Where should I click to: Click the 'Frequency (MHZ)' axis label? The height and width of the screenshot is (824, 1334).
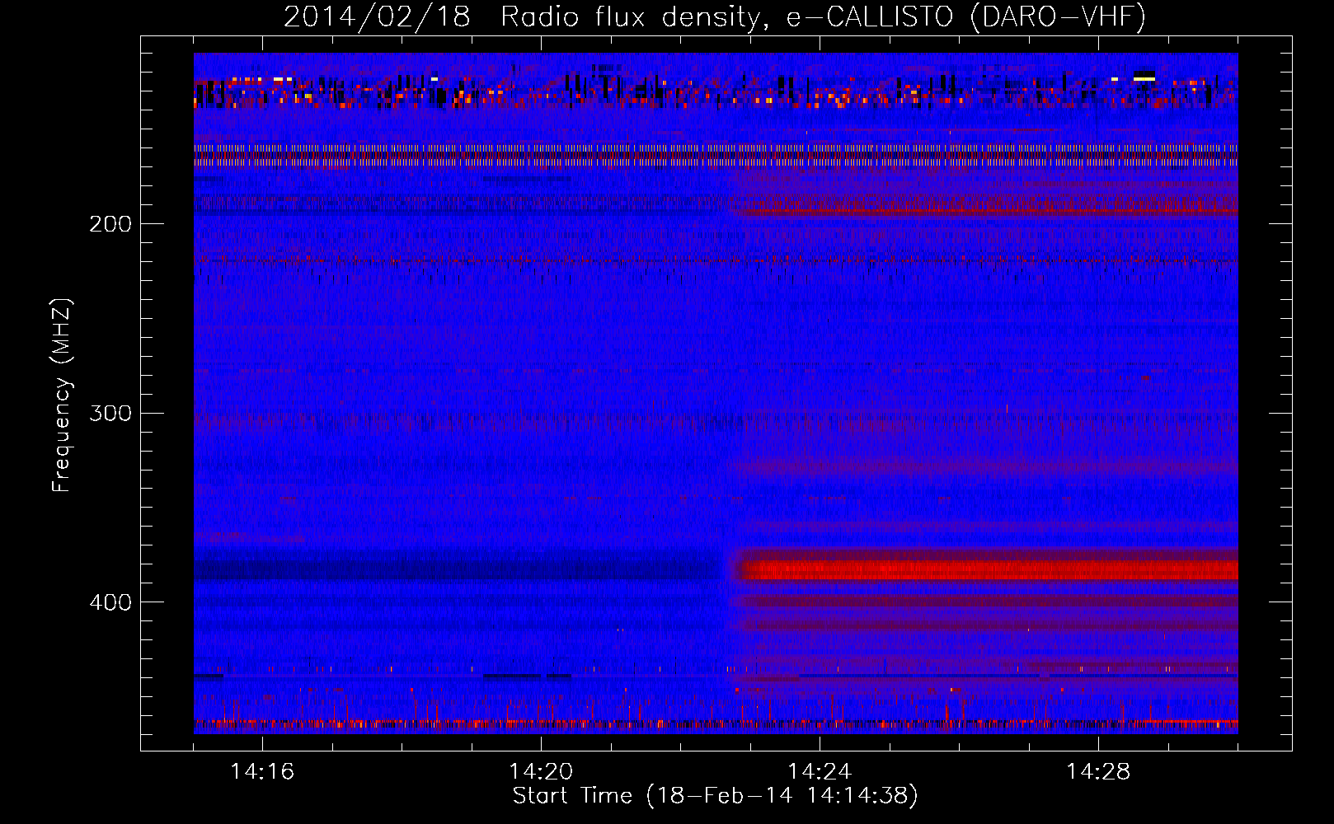coord(61,395)
